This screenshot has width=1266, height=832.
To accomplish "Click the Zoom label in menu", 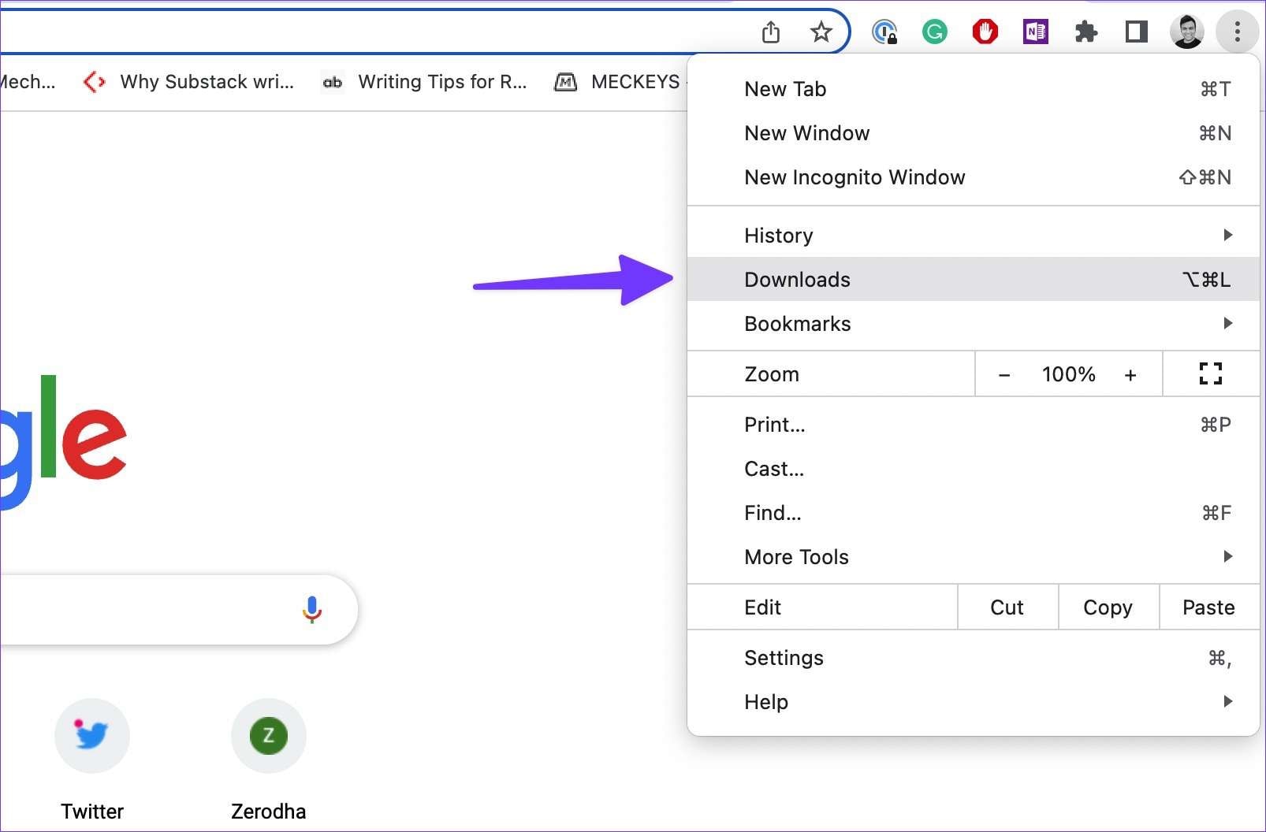I will tap(772, 374).
